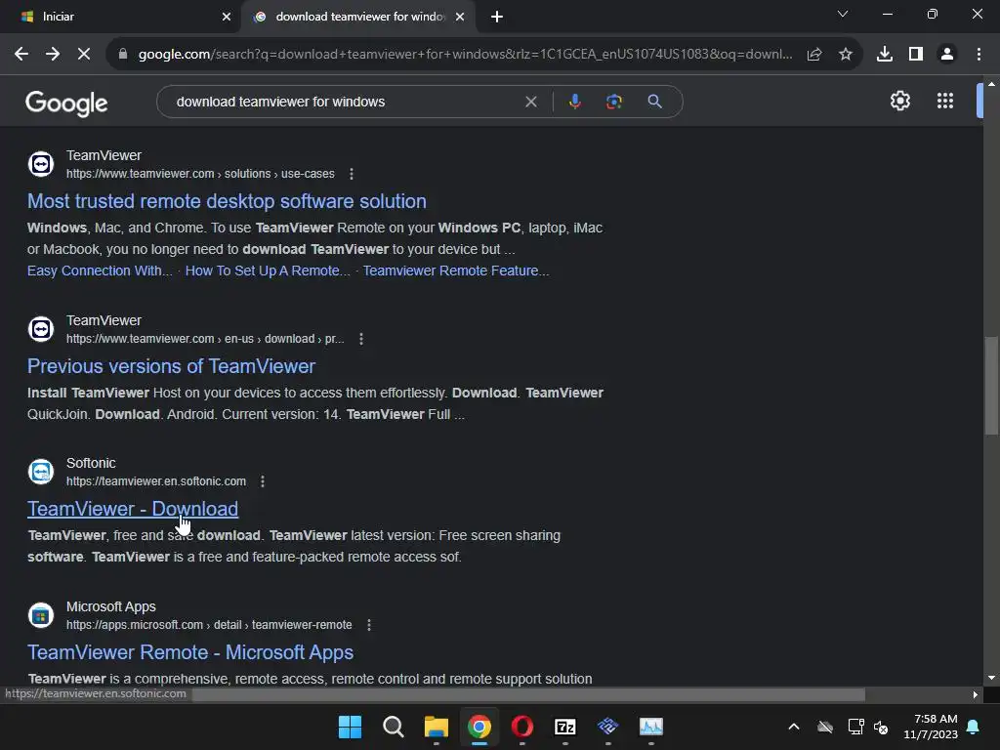Open Windows taskbar search
Screen dimensions: 1000x750
click(393, 727)
